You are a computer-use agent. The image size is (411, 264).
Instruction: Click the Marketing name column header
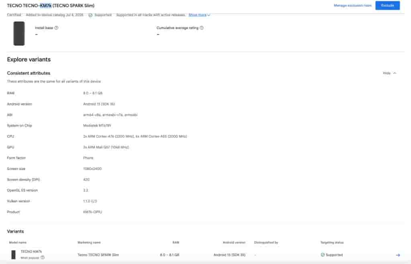89,242
